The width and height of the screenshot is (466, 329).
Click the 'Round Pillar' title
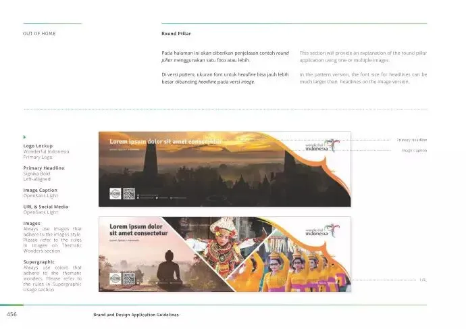coord(176,34)
